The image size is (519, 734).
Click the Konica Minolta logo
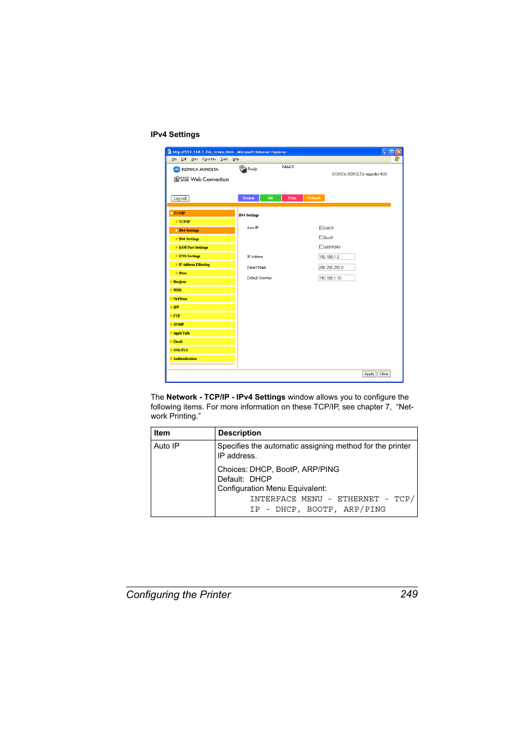196,169
